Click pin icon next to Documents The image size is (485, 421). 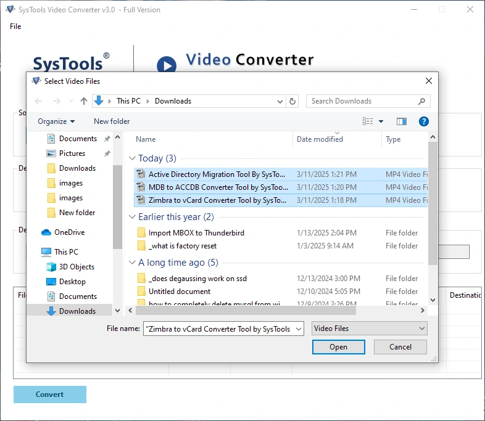point(107,139)
